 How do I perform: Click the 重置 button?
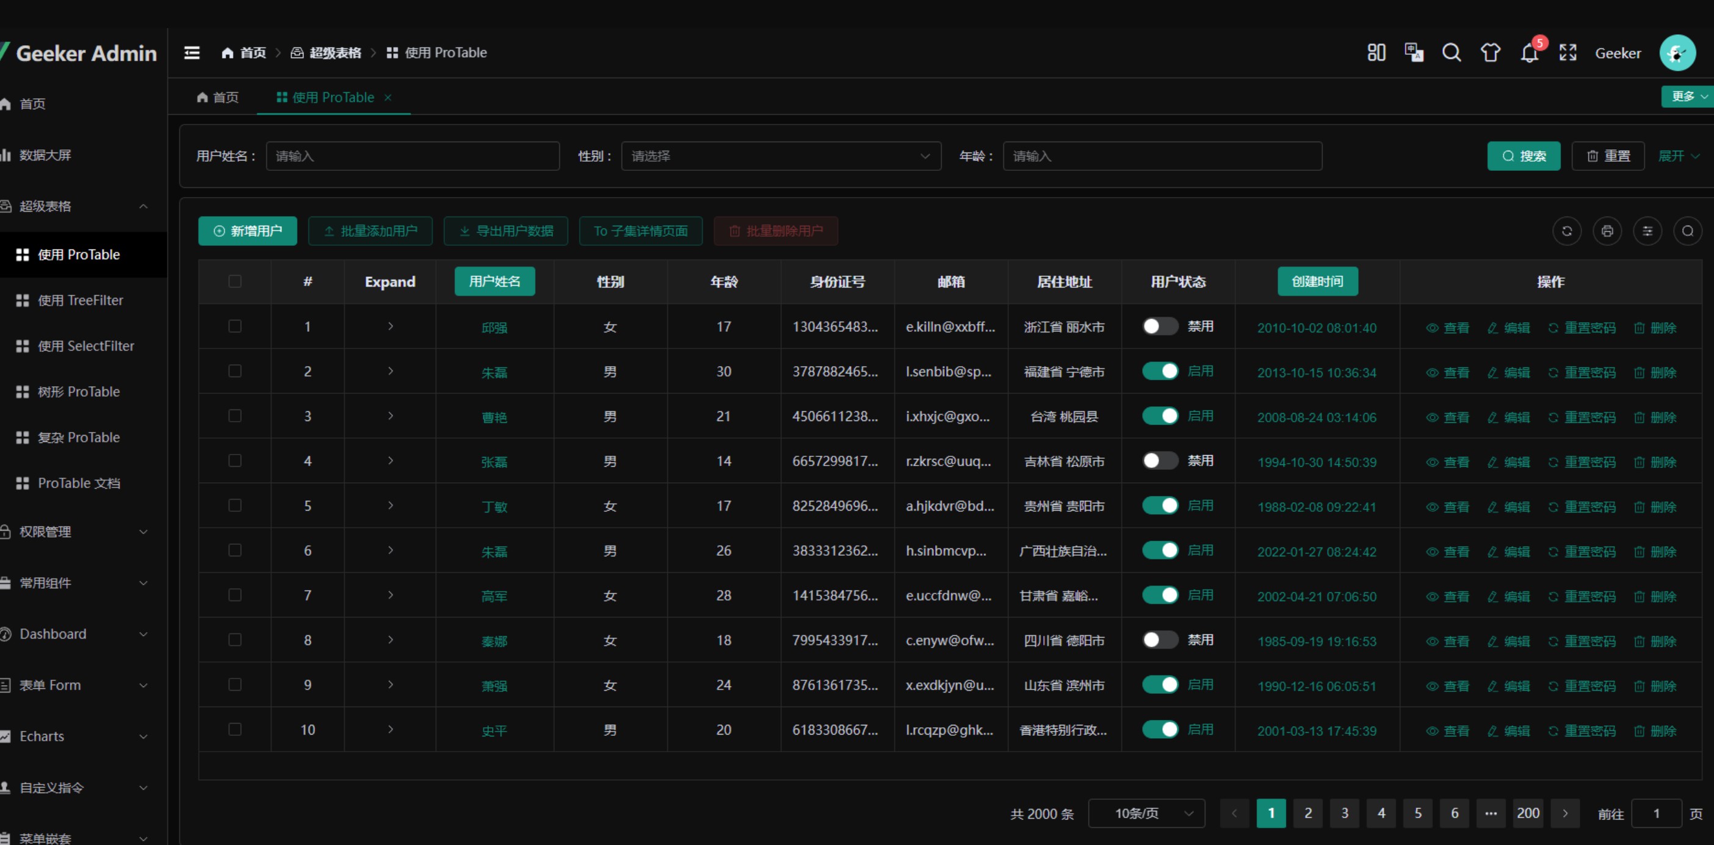(1608, 156)
